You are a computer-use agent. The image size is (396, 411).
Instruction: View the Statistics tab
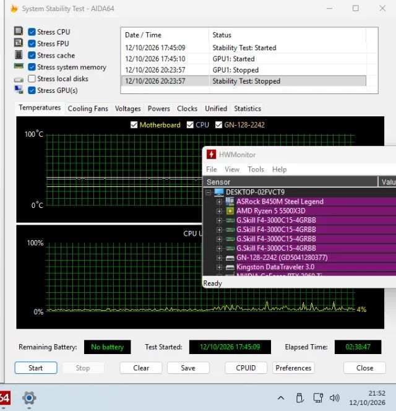(x=247, y=108)
